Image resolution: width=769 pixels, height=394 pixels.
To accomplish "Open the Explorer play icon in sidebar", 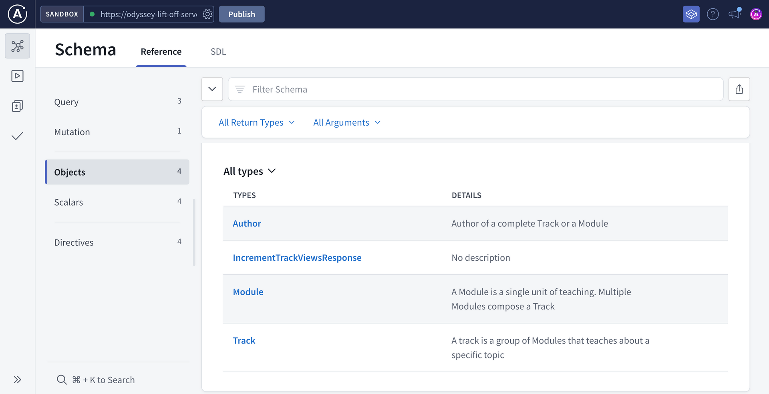I will pyautogui.click(x=17, y=76).
